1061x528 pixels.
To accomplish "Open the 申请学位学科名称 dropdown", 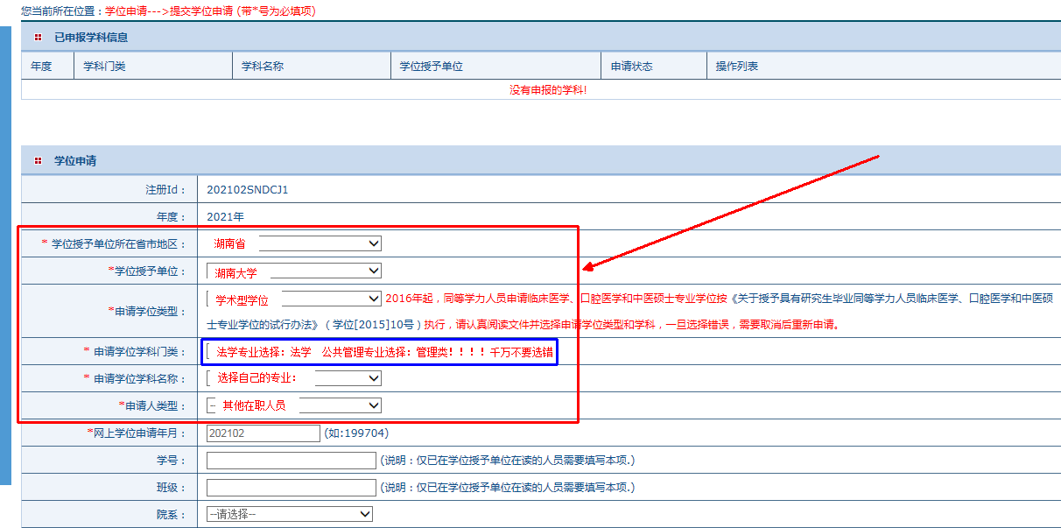I will (348, 378).
